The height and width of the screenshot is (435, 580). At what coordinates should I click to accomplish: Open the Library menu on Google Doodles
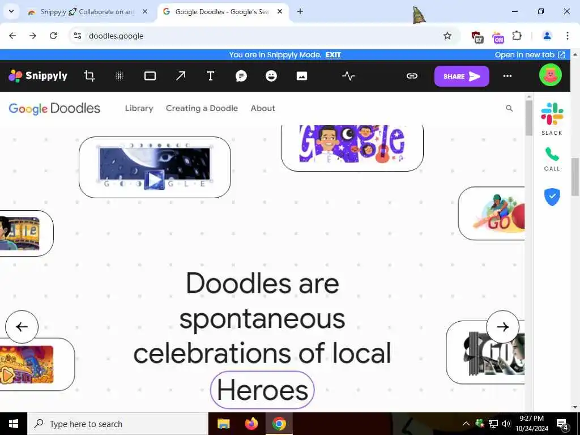(139, 108)
